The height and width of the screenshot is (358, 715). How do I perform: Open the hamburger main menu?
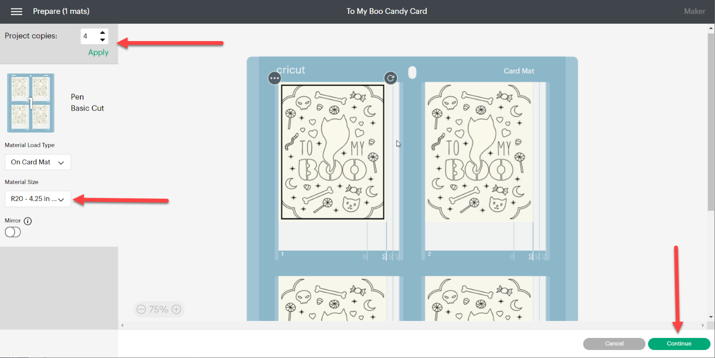[17, 12]
